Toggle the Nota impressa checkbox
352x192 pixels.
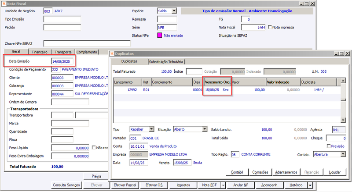(270, 27)
